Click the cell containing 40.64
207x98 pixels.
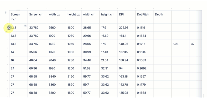click(x=37, y=60)
